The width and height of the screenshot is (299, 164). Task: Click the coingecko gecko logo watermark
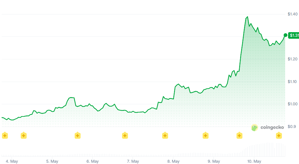pyautogui.click(x=254, y=128)
